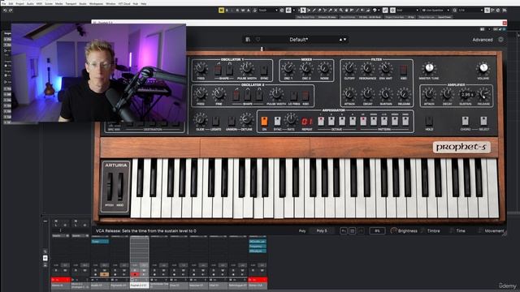Image resolution: width=520 pixels, height=292 pixels.
Task: Click the Advanced button
Action: [483, 40]
